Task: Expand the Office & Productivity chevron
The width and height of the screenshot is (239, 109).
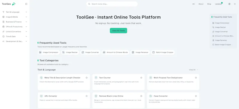Action: pos(26,27)
